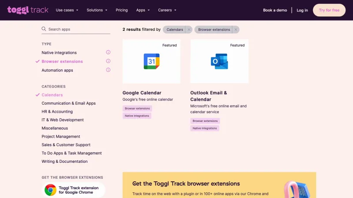Expand the Solutions dropdown

(97, 10)
